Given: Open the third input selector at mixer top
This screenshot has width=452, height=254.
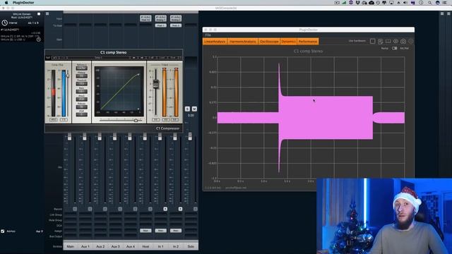Looking at the screenshot, I should 176,18.
